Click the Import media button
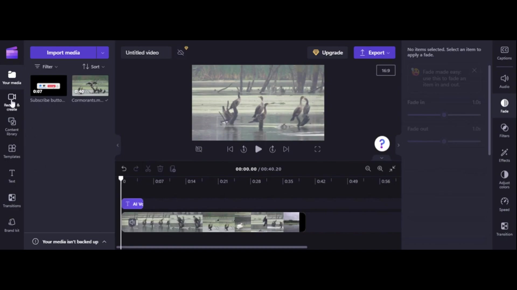 click(63, 53)
